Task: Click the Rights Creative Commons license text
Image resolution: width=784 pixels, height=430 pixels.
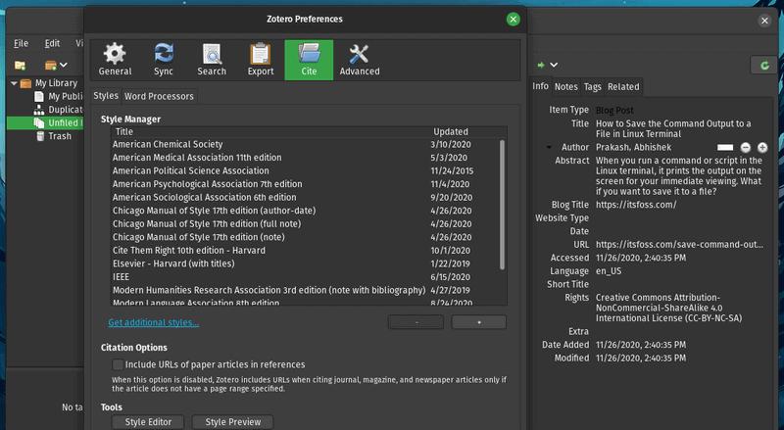Action: (668, 308)
